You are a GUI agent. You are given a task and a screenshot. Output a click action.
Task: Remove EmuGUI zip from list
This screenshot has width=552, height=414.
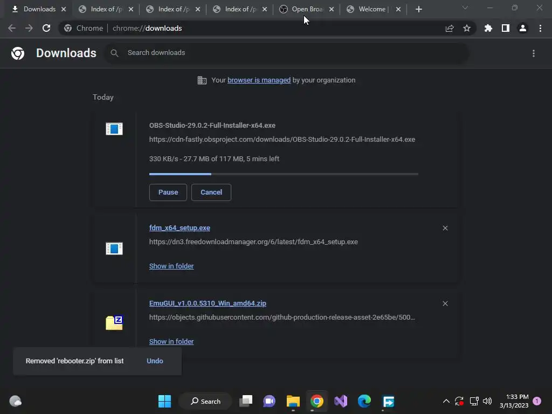click(445, 303)
